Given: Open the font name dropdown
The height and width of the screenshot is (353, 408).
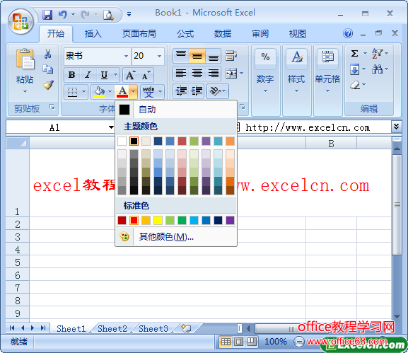Looking at the screenshot, I should pyautogui.click(x=126, y=56).
